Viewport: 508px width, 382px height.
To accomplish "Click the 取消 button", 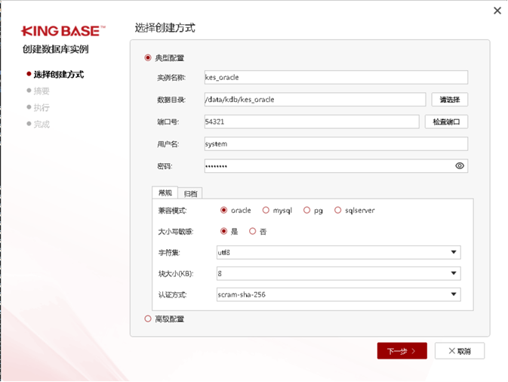I will pos(460,351).
